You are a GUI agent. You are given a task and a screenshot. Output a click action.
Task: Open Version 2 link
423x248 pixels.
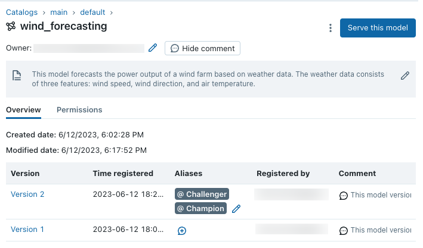click(27, 194)
